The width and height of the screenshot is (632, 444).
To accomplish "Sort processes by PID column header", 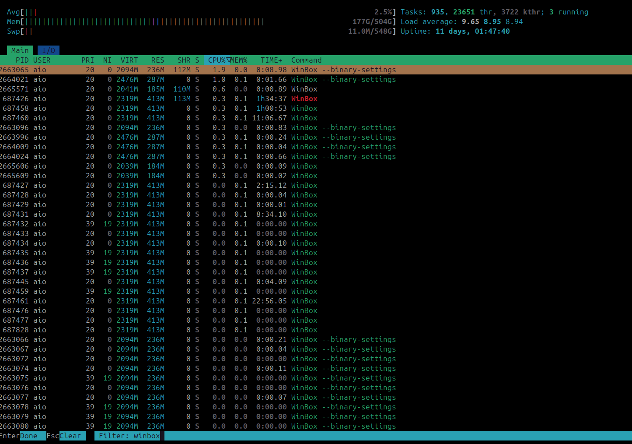I will [x=22, y=60].
